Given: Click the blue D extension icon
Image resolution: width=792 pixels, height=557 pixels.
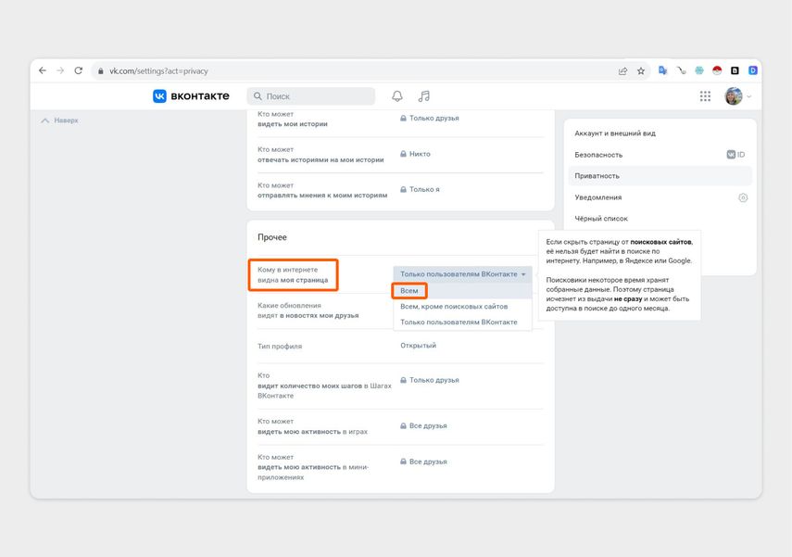Looking at the screenshot, I should coord(752,70).
